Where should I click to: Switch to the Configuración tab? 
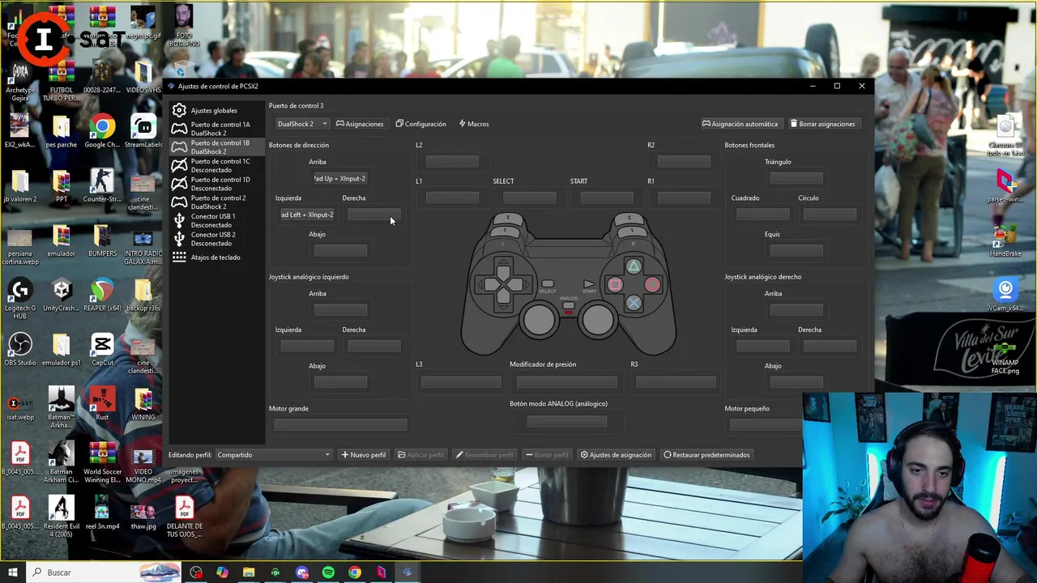pos(421,124)
